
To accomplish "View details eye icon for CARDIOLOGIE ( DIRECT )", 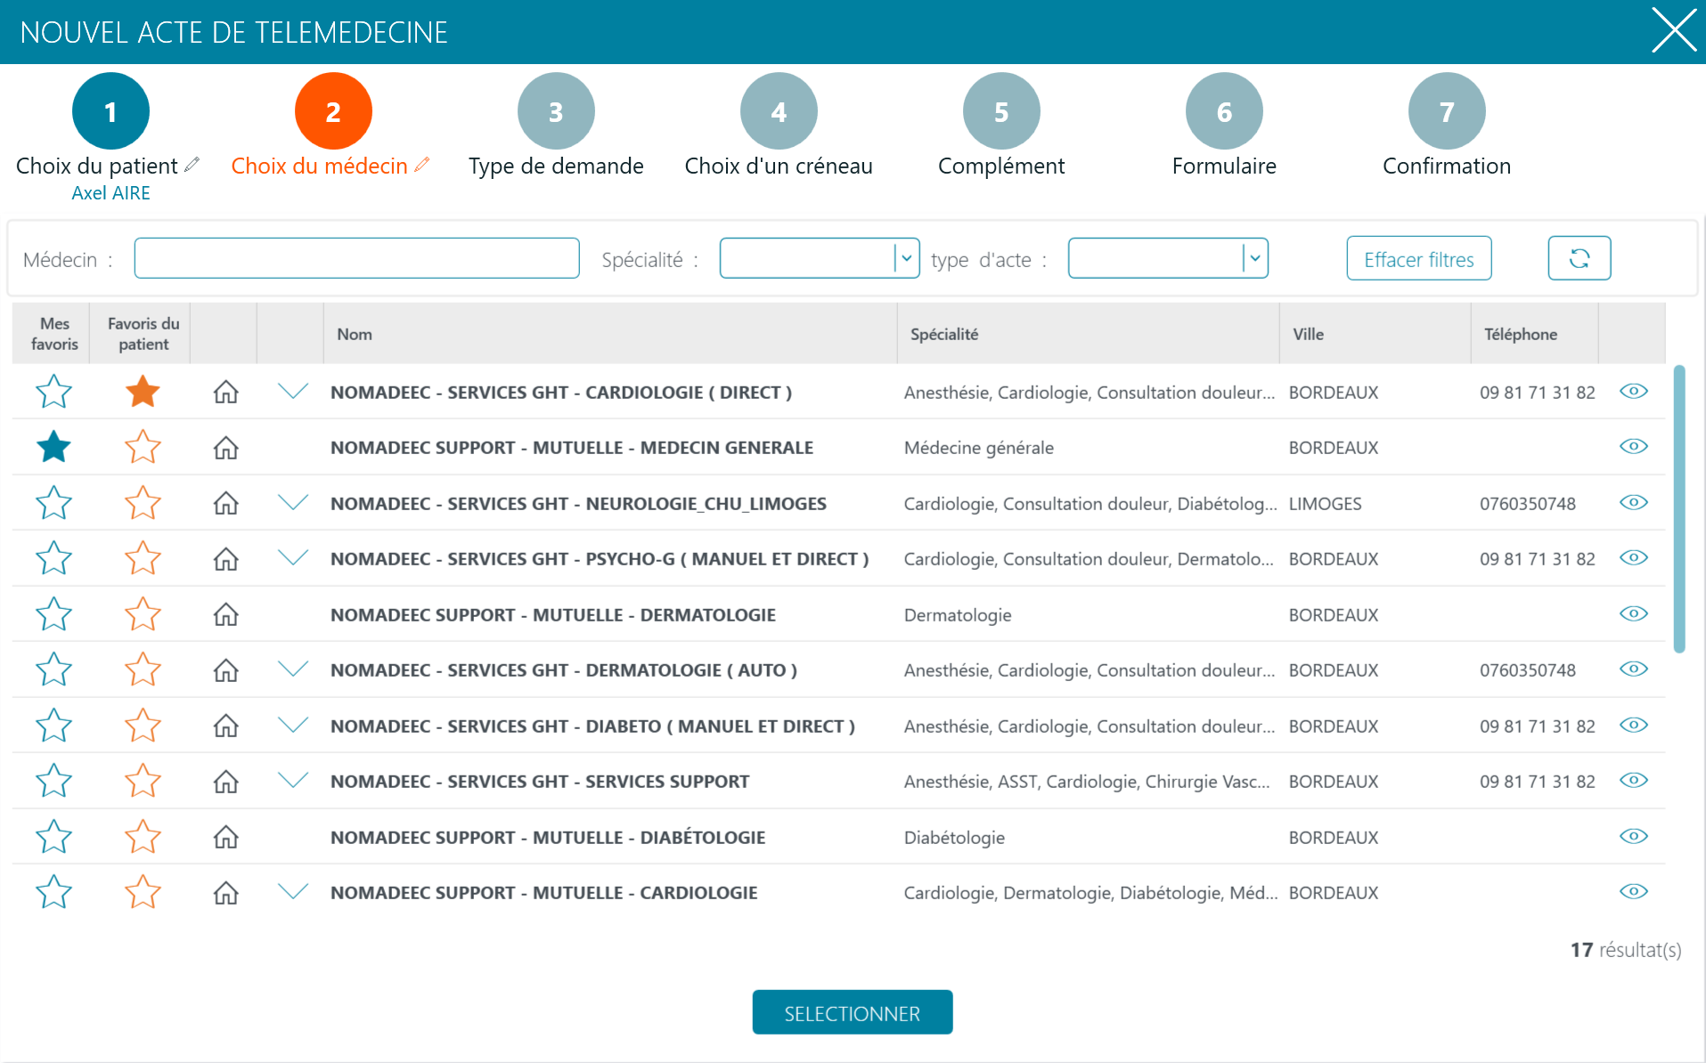I will [1634, 391].
